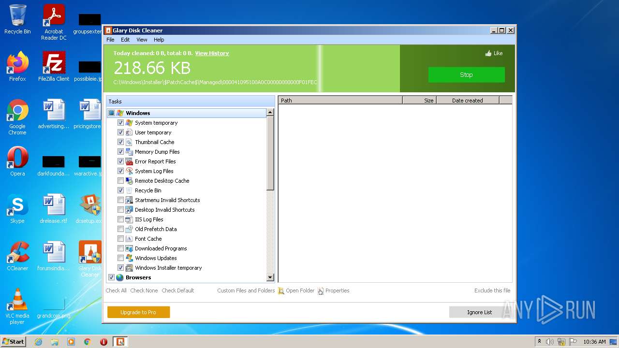Click the Old Prefetch Data icon

[x=129, y=229]
